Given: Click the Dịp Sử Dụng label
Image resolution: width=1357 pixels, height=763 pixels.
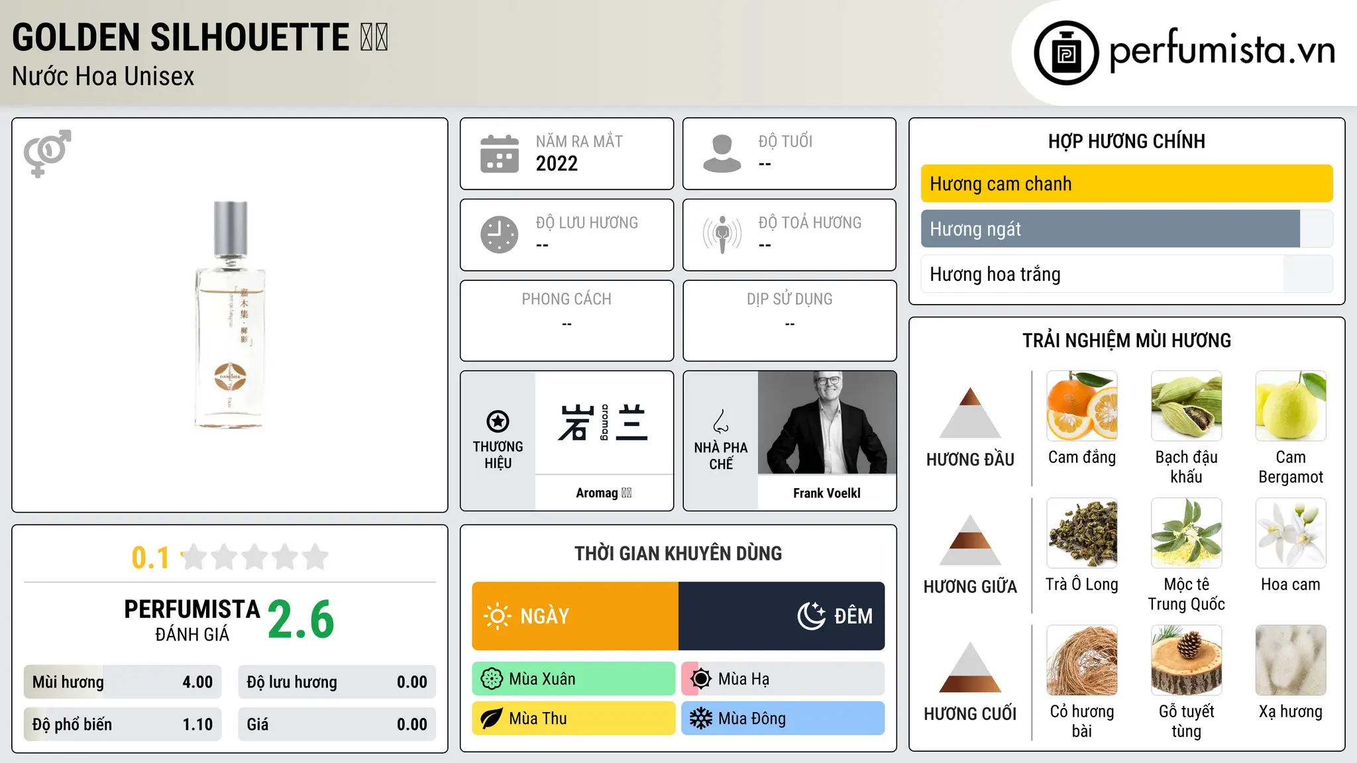Looking at the screenshot, I should coord(790,299).
